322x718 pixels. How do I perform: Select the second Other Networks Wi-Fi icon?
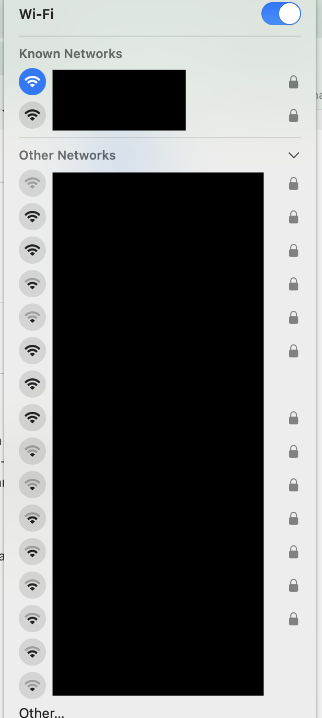click(x=32, y=217)
